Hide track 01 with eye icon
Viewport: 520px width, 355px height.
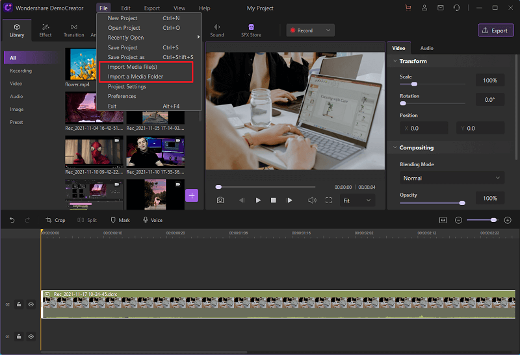31,336
